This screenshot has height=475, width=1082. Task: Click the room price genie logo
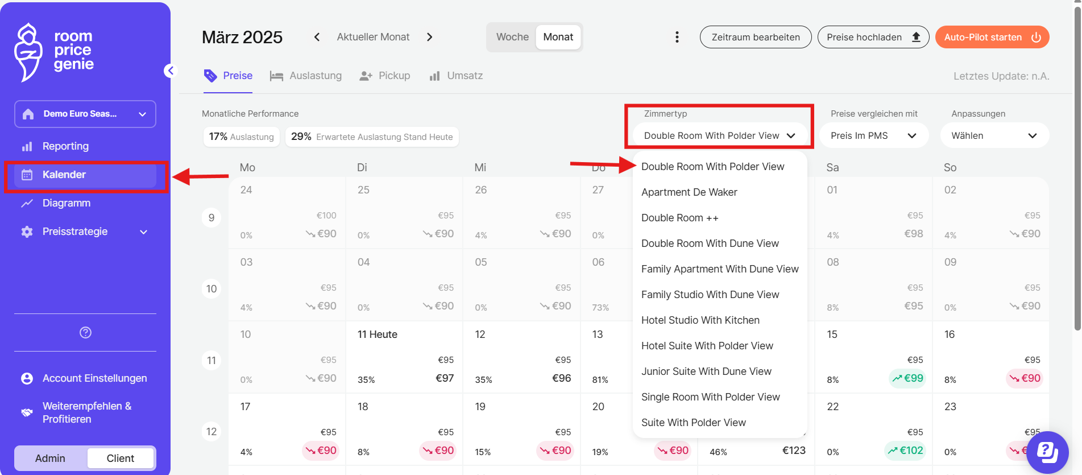(x=54, y=51)
